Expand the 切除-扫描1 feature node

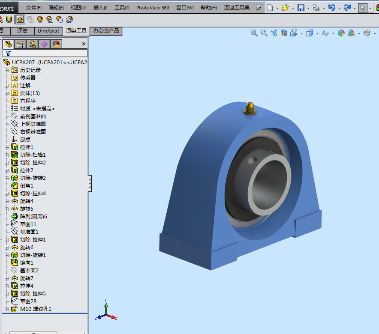click(x=7, y=155)
